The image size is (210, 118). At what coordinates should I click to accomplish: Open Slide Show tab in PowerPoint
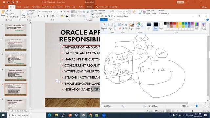tap(58, 7)
